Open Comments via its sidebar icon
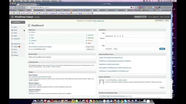 coord(12,39)
